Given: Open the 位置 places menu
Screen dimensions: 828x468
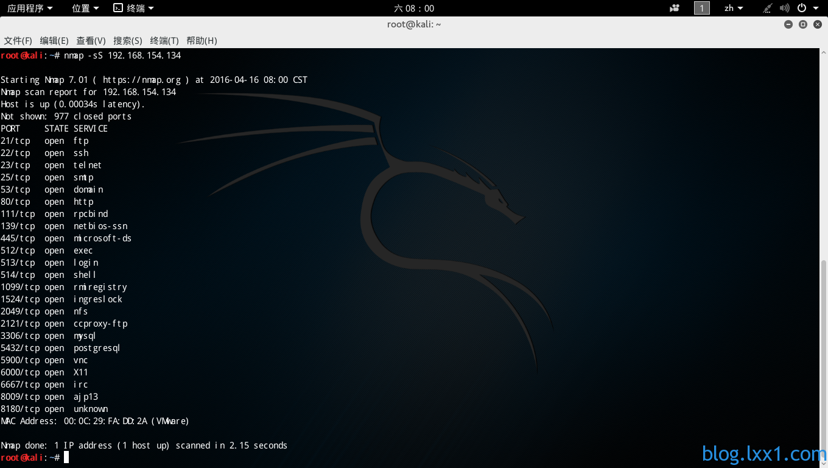Looking at the screenshot, I should (85, 8).
